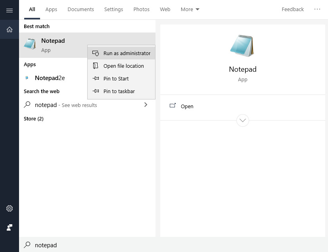The height and width of the screenshot is (252, 328).
Task: Click the Notepad title in preview pane
Action: pos(243,69)
